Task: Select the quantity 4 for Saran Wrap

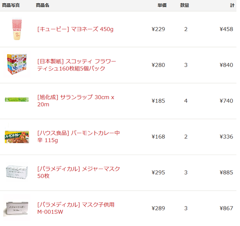Action: [x=186, y=101]
